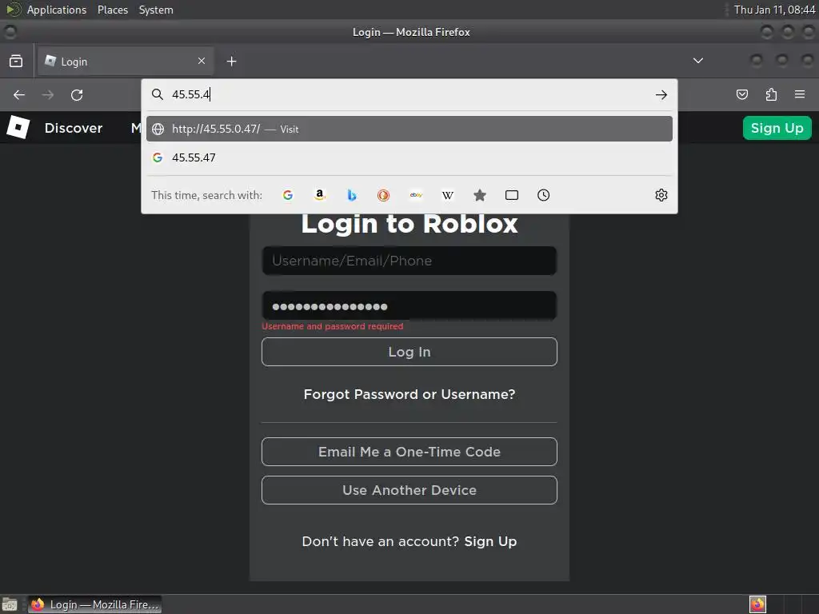Search this time with eBay icon
Image resolution: width=819 pixels, height=614 pixels.
click(416, 195)
